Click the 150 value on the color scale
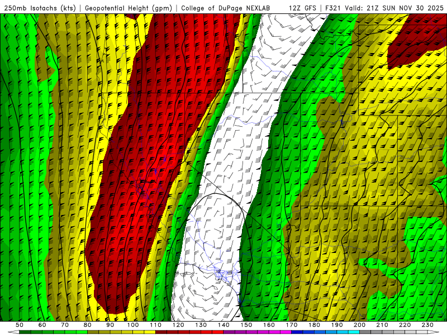The width and height of the screenshot is (447, 335). coord(246,325)
